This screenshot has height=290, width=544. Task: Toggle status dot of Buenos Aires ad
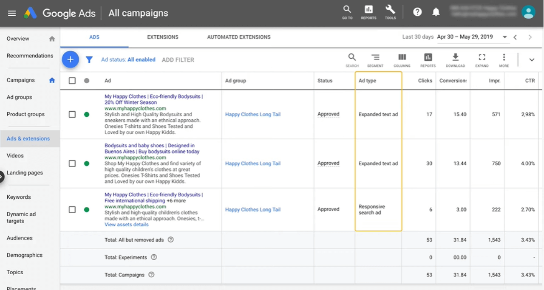point(87,163)
